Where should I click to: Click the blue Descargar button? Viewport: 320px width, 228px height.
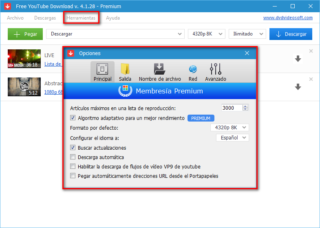point(291,34)
